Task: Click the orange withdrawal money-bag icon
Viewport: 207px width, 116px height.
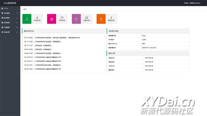Action: [x=101, y=19]
